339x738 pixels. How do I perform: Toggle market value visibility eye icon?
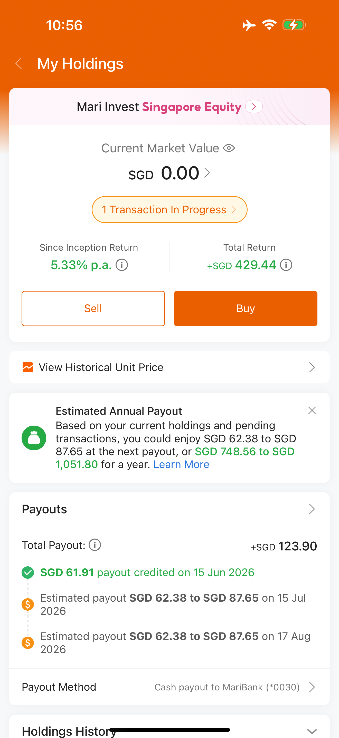pyautogui.click(x=229, y=148)
